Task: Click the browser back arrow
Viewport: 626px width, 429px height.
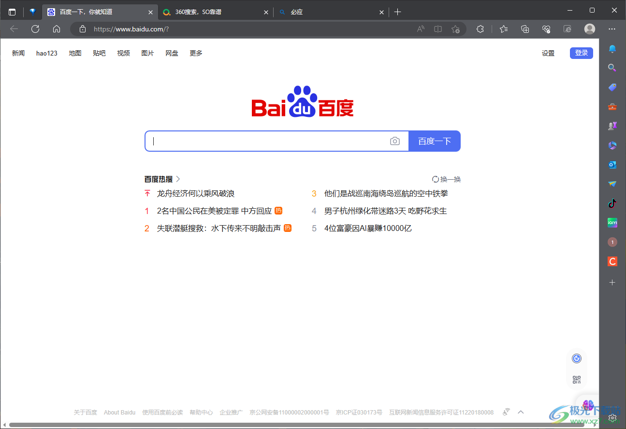Action: [x=14, y=29]
